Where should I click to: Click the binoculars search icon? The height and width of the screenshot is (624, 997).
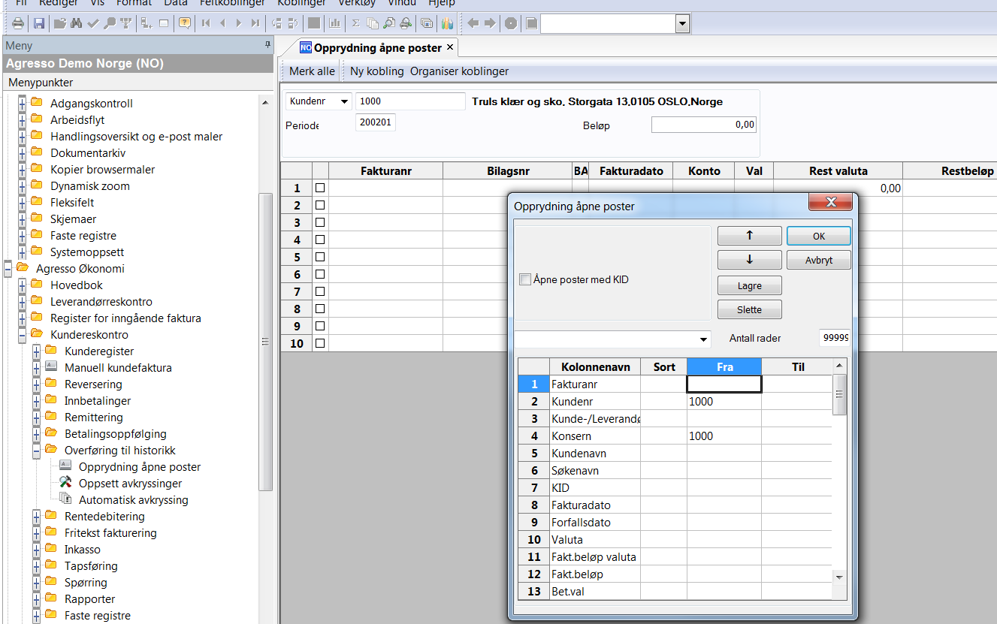point(76,23)
